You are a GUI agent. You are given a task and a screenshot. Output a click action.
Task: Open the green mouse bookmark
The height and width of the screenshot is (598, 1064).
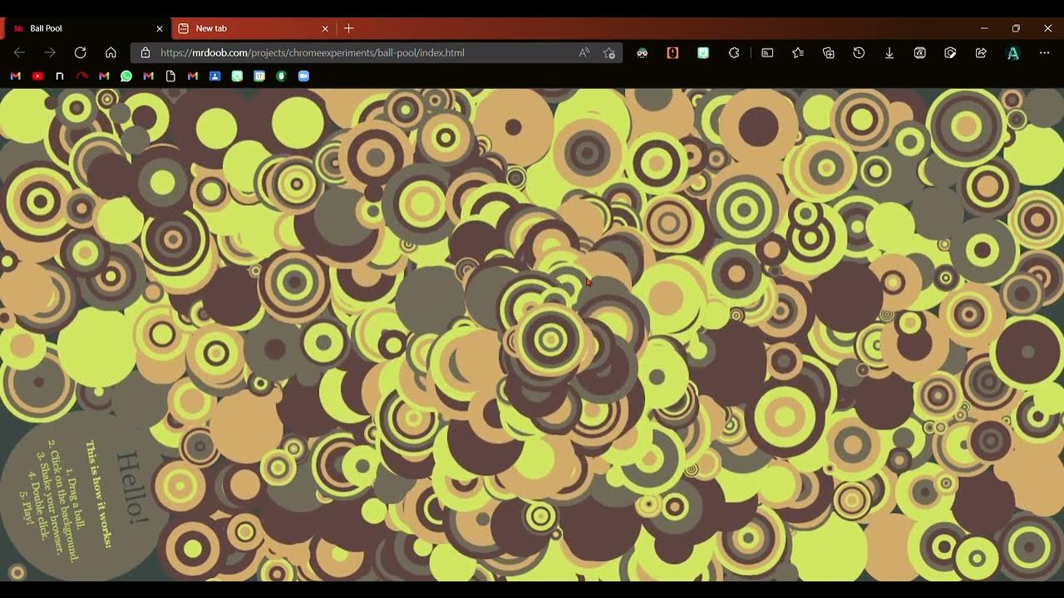(x=281, y=76)
